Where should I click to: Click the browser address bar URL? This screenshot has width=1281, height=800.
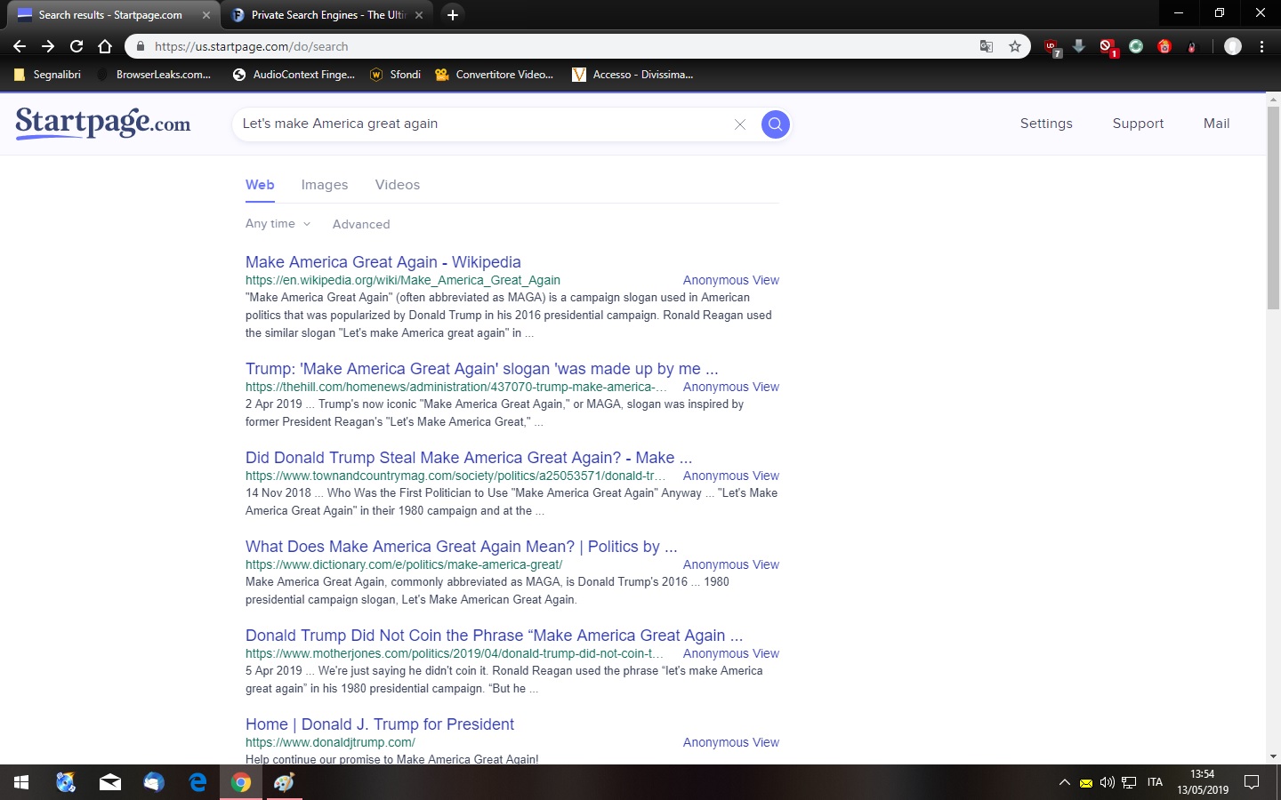pos(252,46)
